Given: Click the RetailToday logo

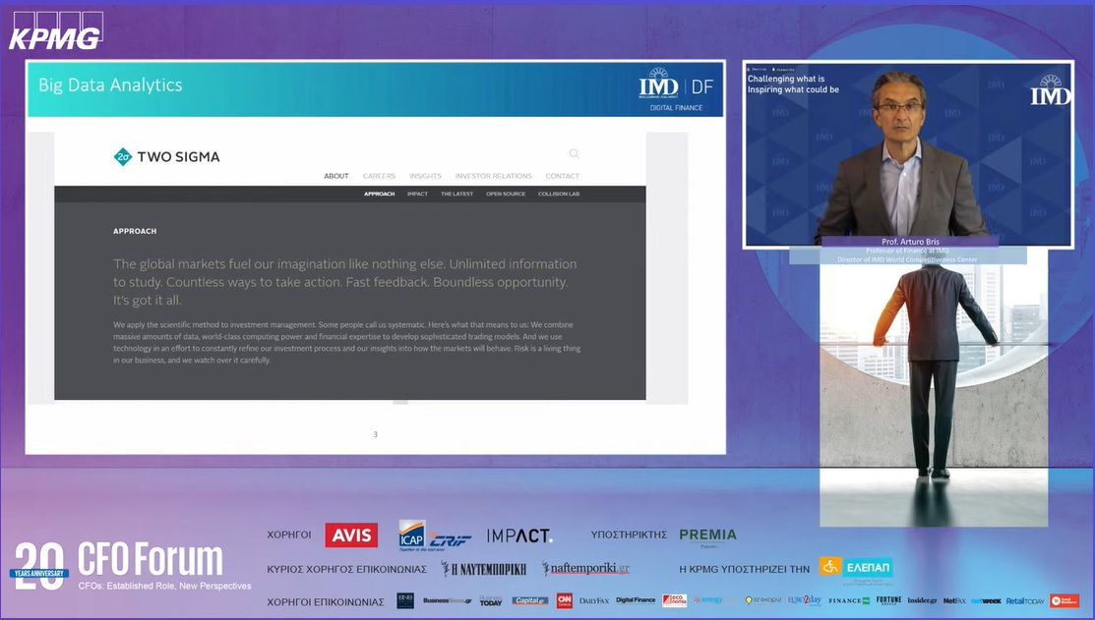Looking at the screenshot, I should [1025, 600].
